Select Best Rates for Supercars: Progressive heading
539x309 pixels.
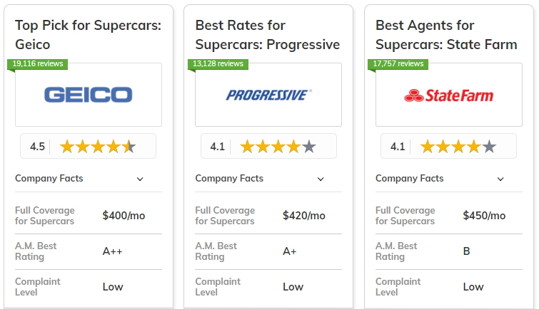[268, 35]
